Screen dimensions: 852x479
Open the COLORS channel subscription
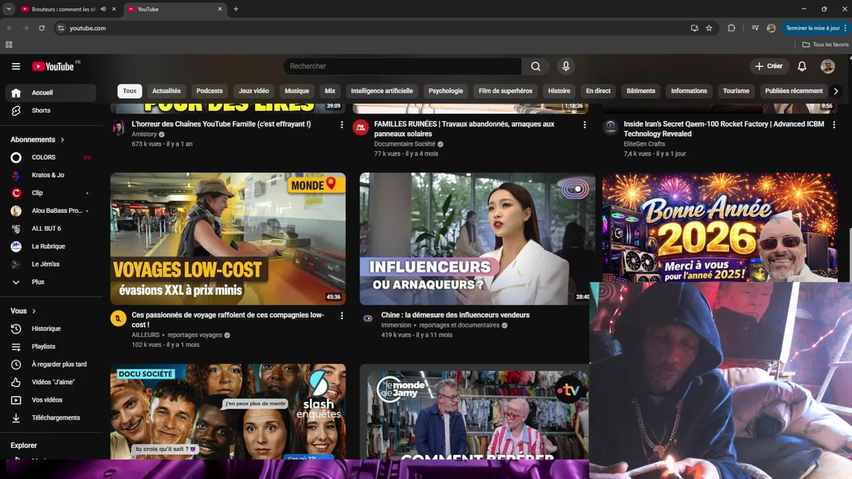(51, 157)
